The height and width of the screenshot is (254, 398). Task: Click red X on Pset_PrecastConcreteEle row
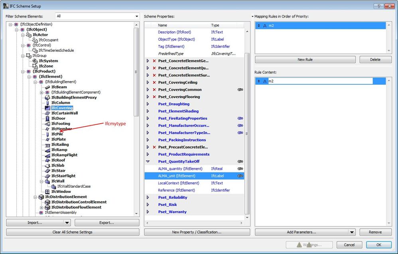154,147
